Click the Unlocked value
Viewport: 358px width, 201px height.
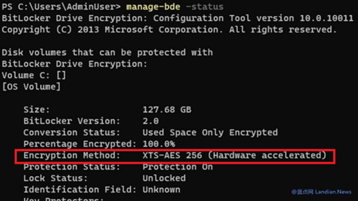click(x=164, y=178)
